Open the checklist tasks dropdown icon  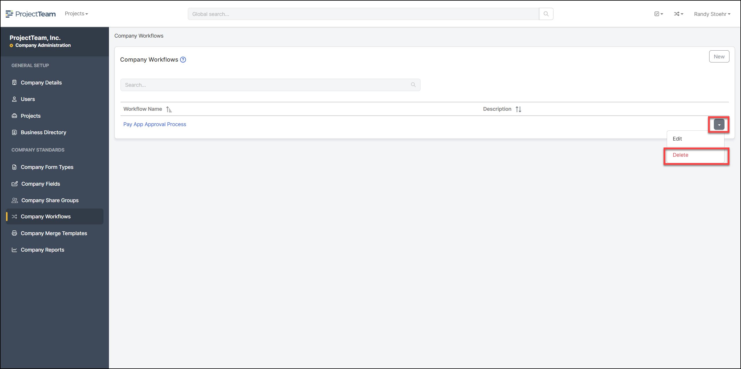(x=658, y=14)
